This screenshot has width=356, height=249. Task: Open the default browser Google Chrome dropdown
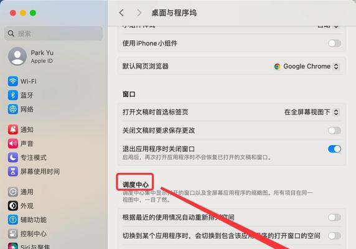[x=306, y=66]
